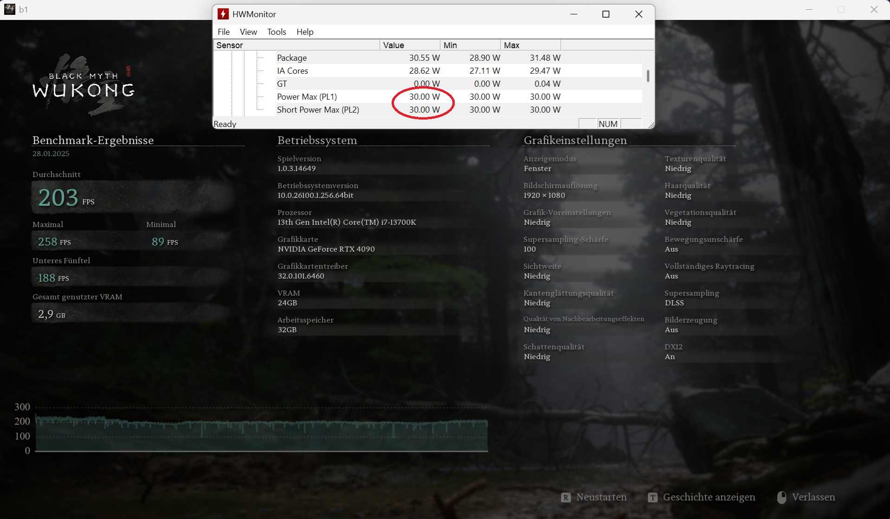The height and width of the screenshot is (519, 890).
Task: Click the GT max value 0.04 W
Action: tap(548, 83)
